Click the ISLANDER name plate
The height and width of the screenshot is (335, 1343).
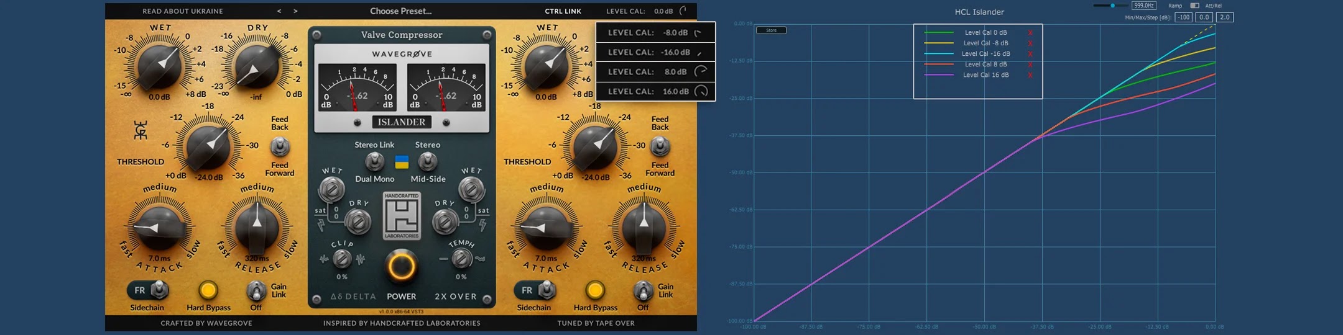point(402,122)
